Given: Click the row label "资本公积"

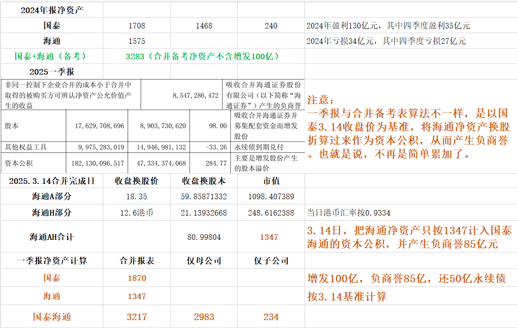Looking at the screenshot, I should point(19,163).
